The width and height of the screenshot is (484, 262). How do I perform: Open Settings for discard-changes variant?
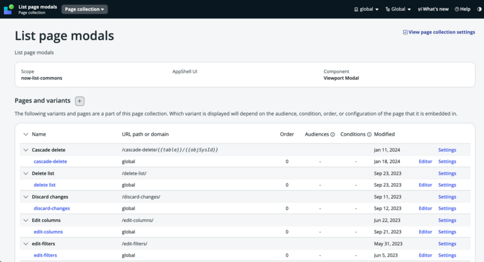tap(447, 208)
